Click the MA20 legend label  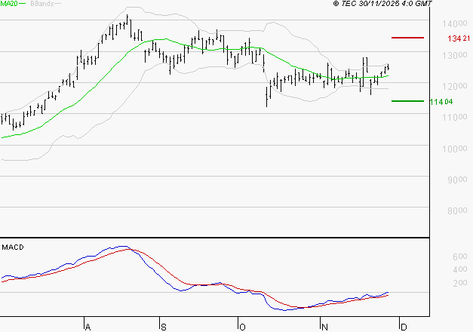[9, 4]
